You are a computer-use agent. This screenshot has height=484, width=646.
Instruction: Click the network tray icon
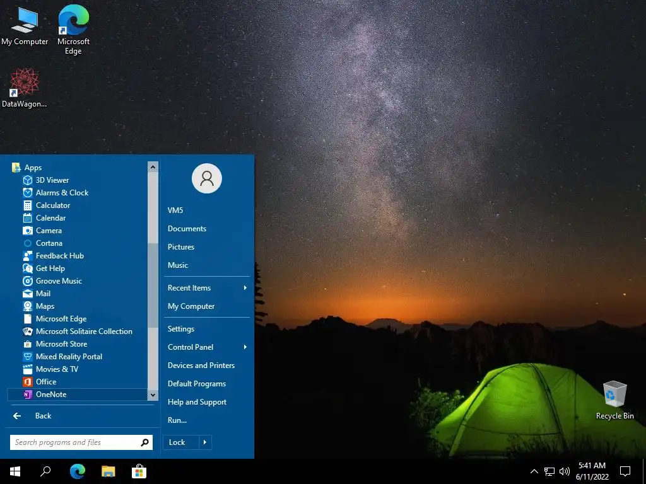click(x=549, y=471)
